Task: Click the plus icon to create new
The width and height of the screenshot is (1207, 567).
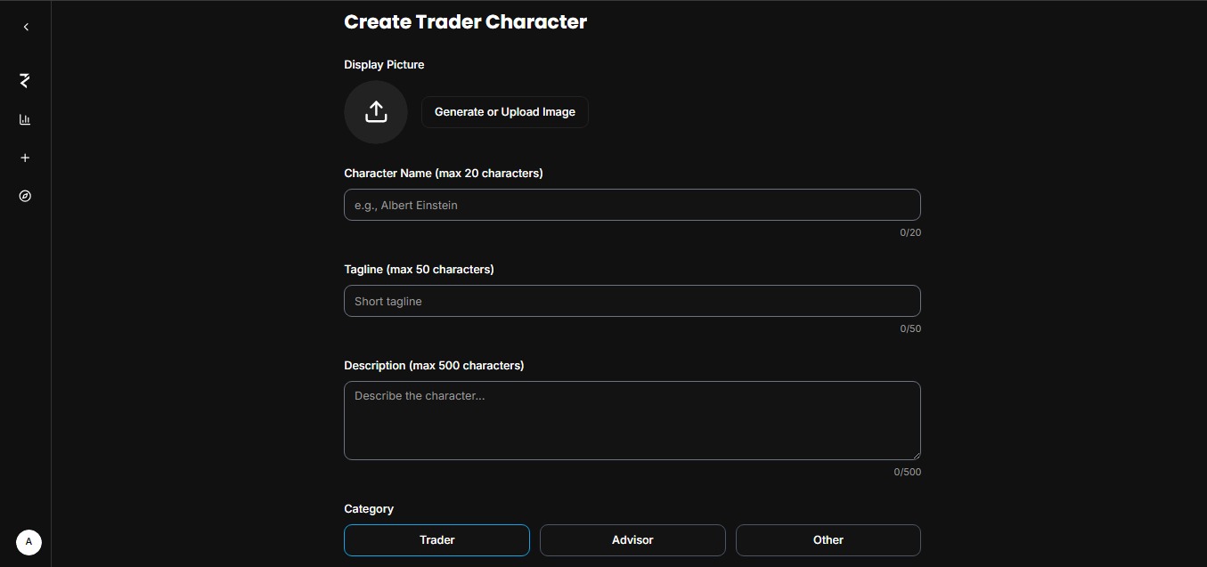Action: [x=25, y=158]
